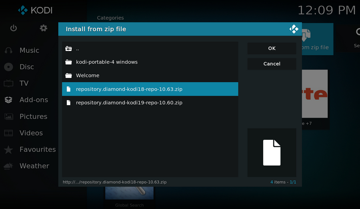This screenshot has width=360, height=209.
Task: Click the Weather cloud icon
Action: (8, 166)
